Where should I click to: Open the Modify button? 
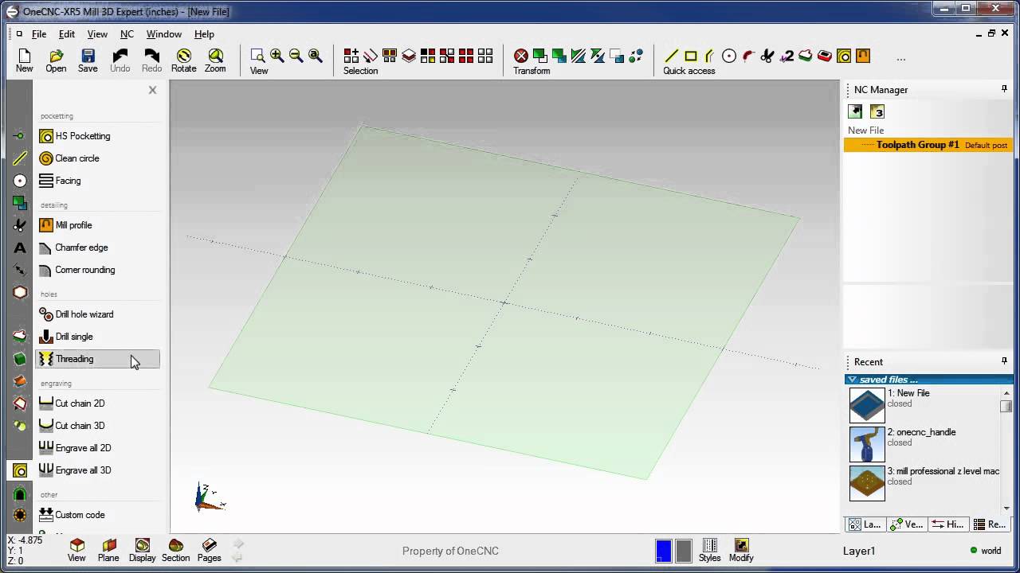point(741,550)
